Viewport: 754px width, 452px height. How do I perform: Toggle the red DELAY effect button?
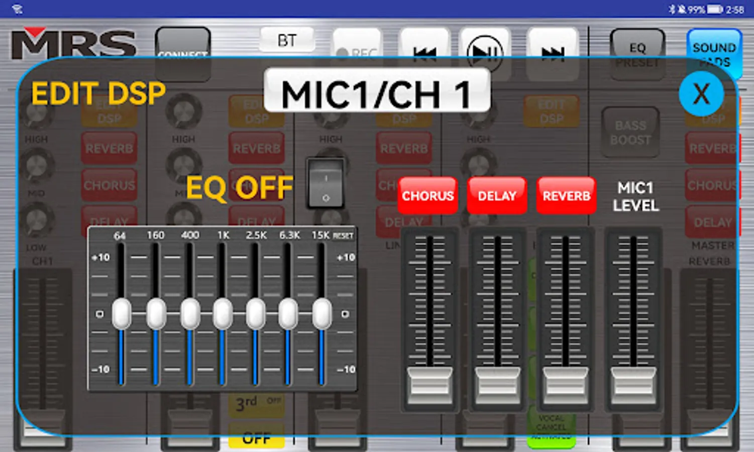[497, 195]
